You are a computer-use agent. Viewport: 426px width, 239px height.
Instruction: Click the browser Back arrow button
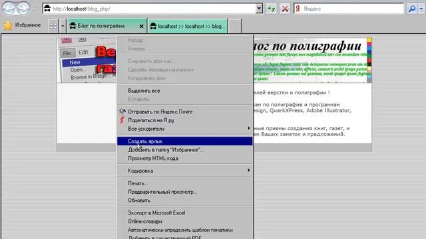tap(9, 9)
